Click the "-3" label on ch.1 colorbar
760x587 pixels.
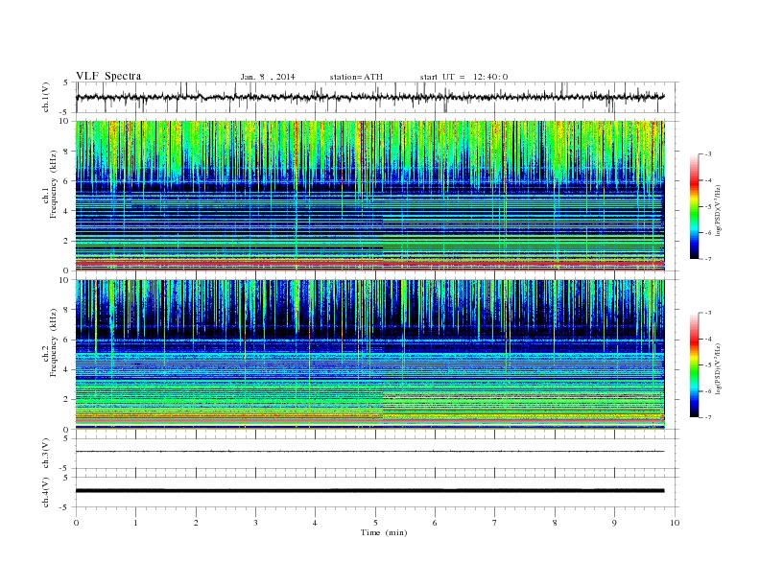pos(708,154)
